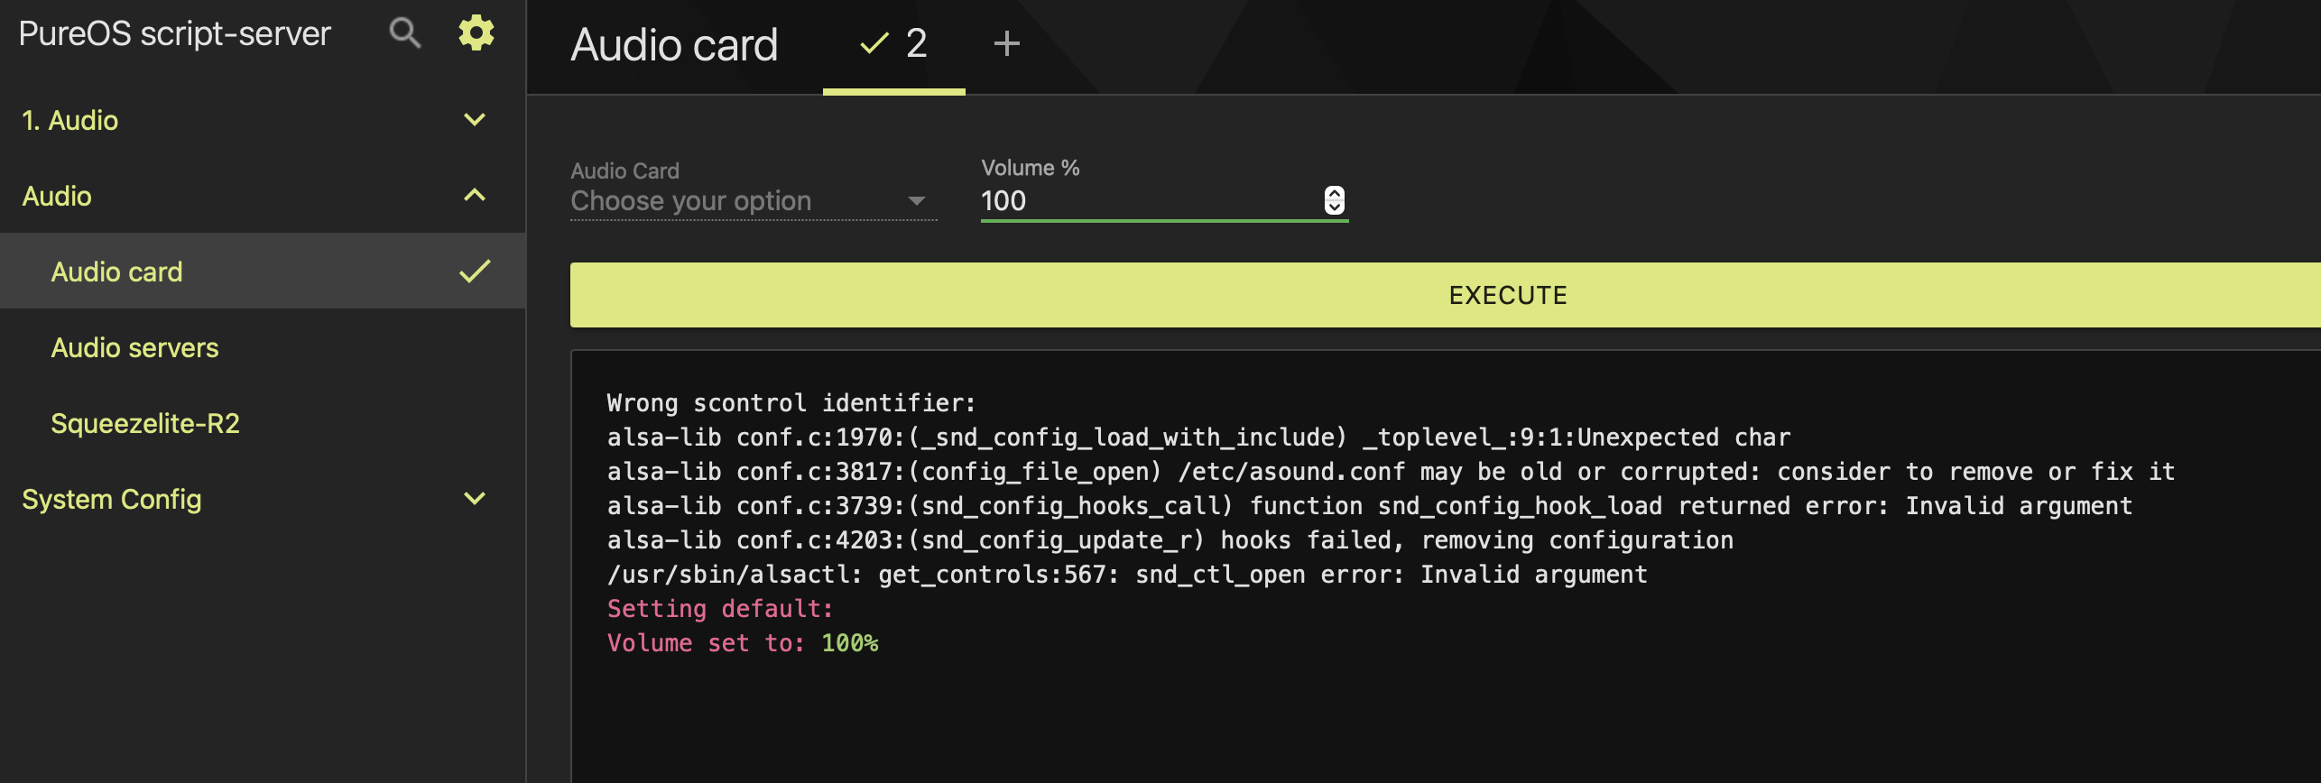
Task: Adjust volume using the spinner arrows
Action: tap(1335, 200)
